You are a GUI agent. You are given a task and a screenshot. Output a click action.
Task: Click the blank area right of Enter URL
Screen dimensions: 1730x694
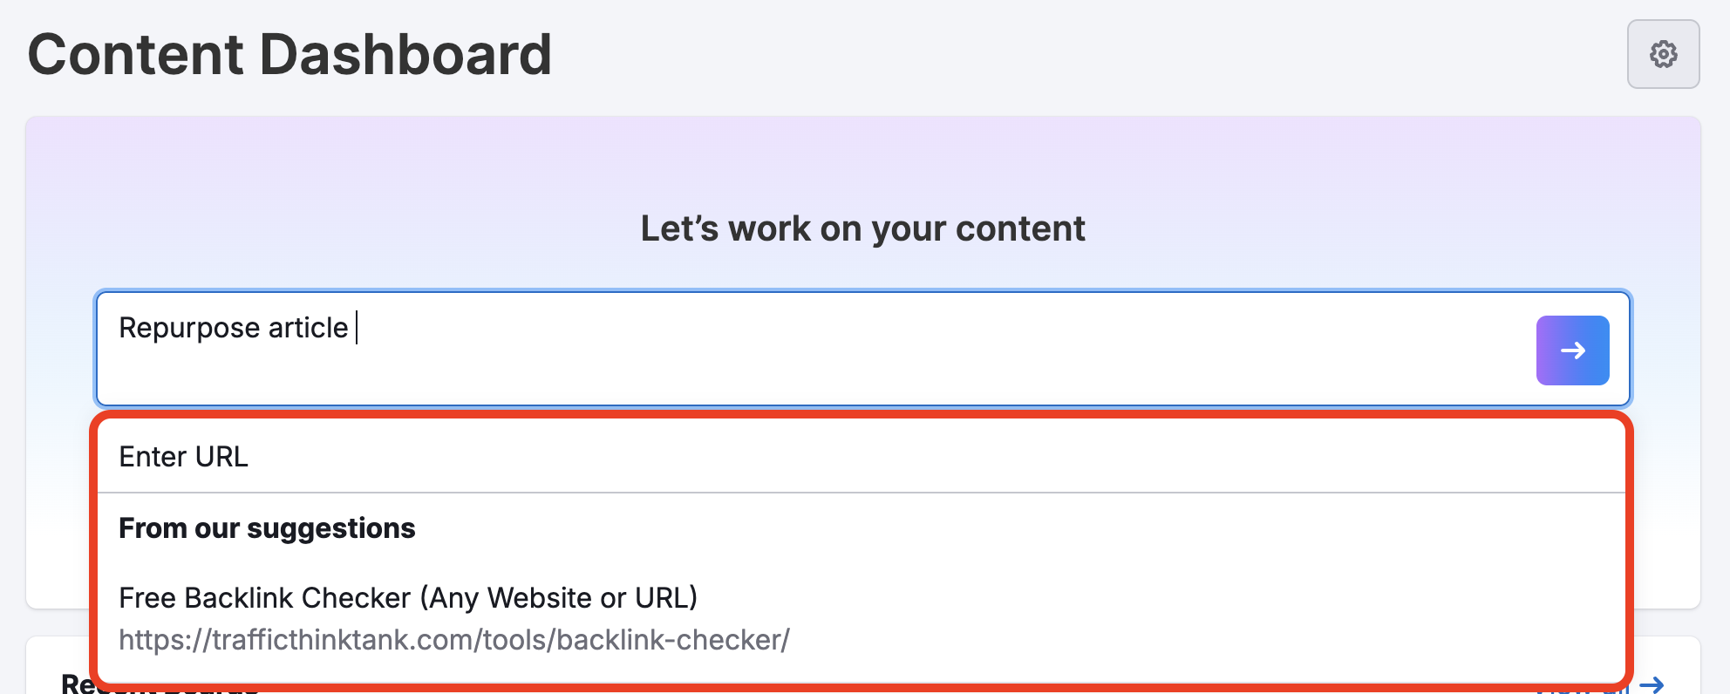pos(872,457)
